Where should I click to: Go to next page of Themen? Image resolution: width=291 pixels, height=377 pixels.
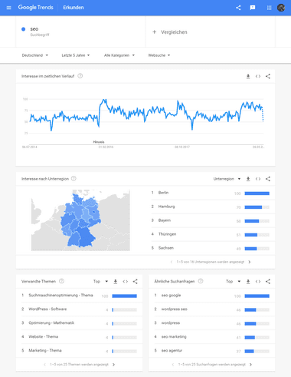[x=114, y=365]
